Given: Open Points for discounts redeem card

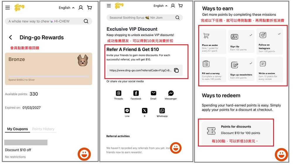Looking at the screenshot, I should coord(236,132).
